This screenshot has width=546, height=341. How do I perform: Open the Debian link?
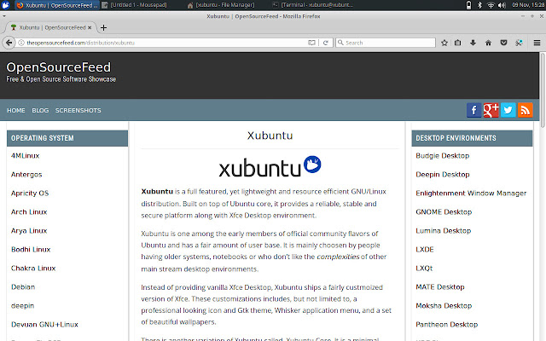23,287
